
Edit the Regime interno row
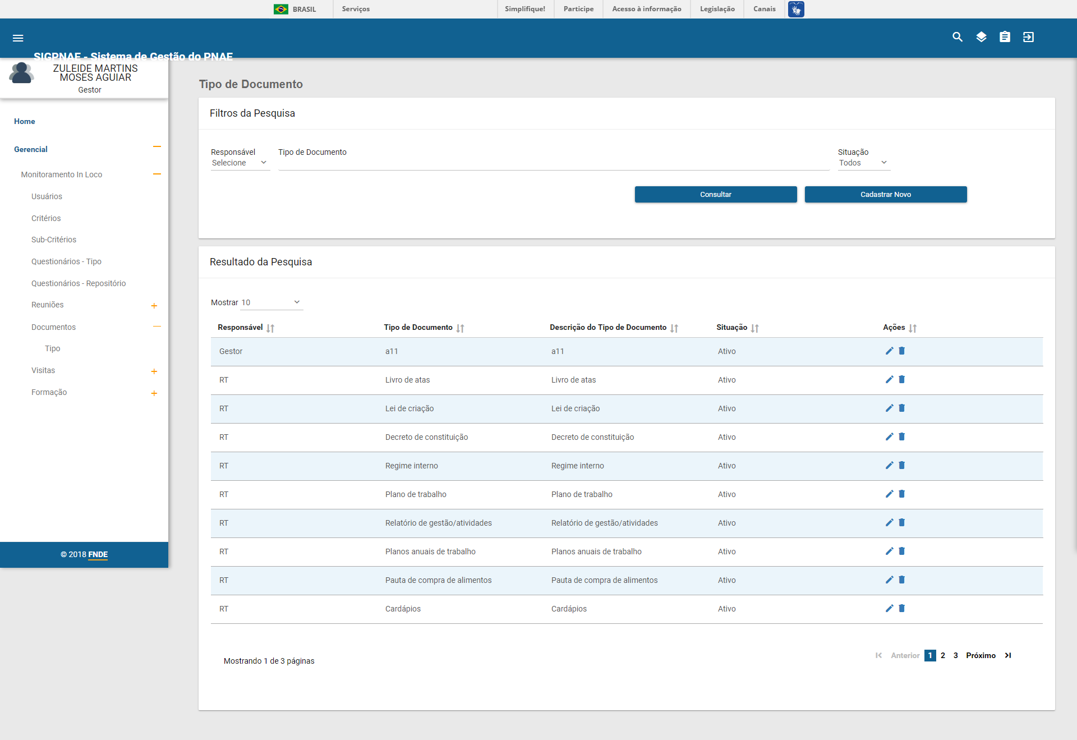tap(889, 465)
